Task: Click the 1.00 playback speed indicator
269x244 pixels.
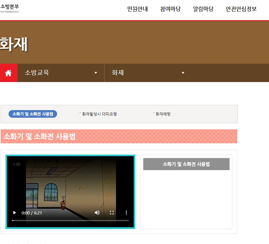Action: 16,164
